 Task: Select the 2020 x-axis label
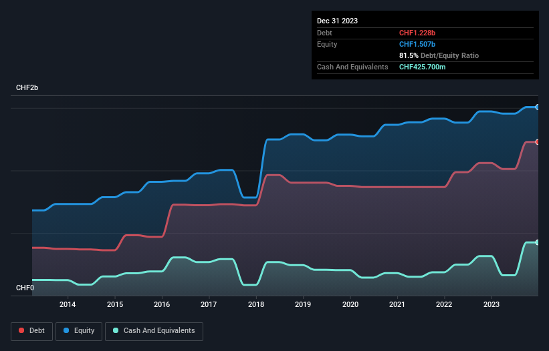[350, 305]
